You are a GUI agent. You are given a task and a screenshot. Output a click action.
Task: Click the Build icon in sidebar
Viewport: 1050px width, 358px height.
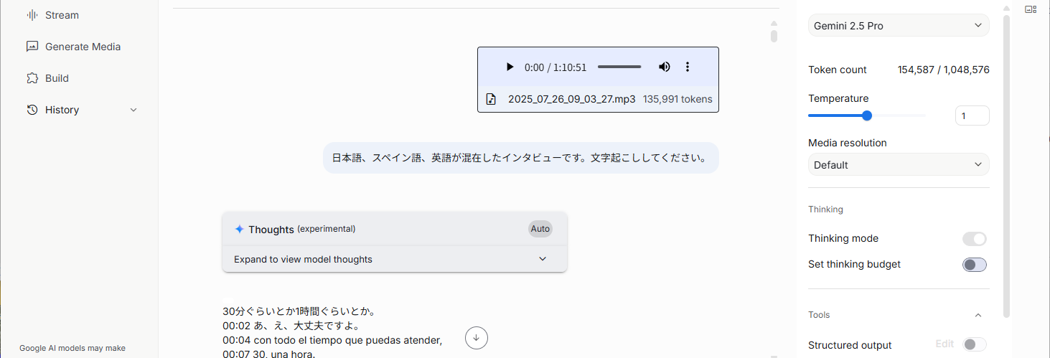pyautogui.click(x=32, y=78)
